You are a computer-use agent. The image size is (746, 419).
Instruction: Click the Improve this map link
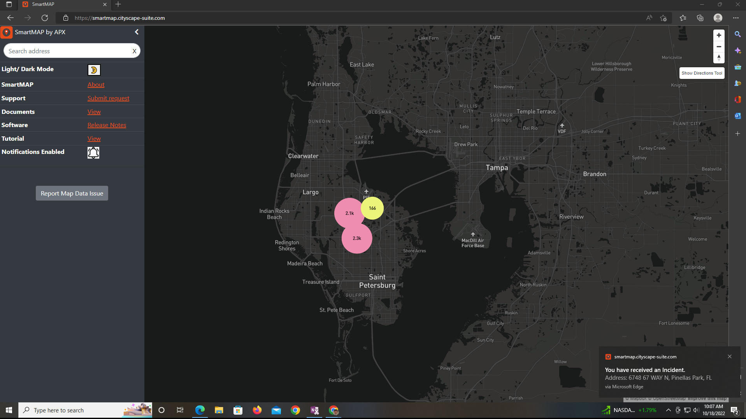[x=707, y=398]
